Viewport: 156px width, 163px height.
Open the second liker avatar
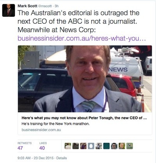76,146
